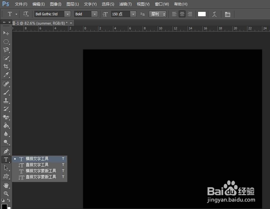Switch to the summer document tab
The width and height of the screenshot is (270, 209).
(x=40, y=23)
